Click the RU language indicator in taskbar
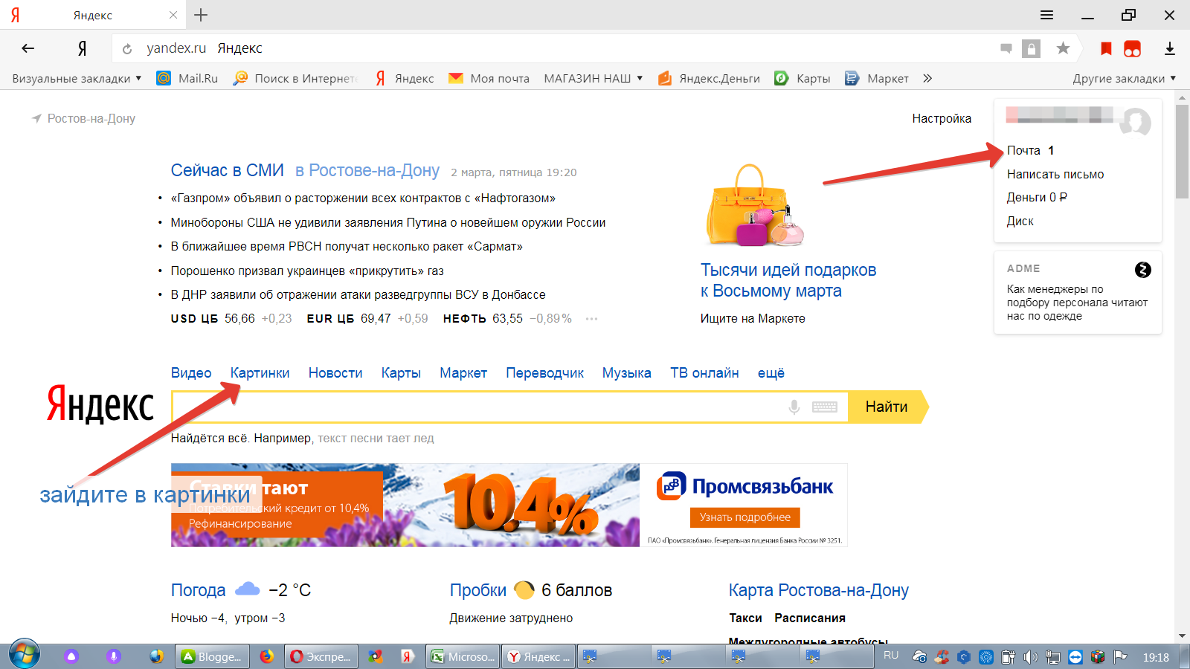This screenshot has width=1190, height=669. pos(891,656)
